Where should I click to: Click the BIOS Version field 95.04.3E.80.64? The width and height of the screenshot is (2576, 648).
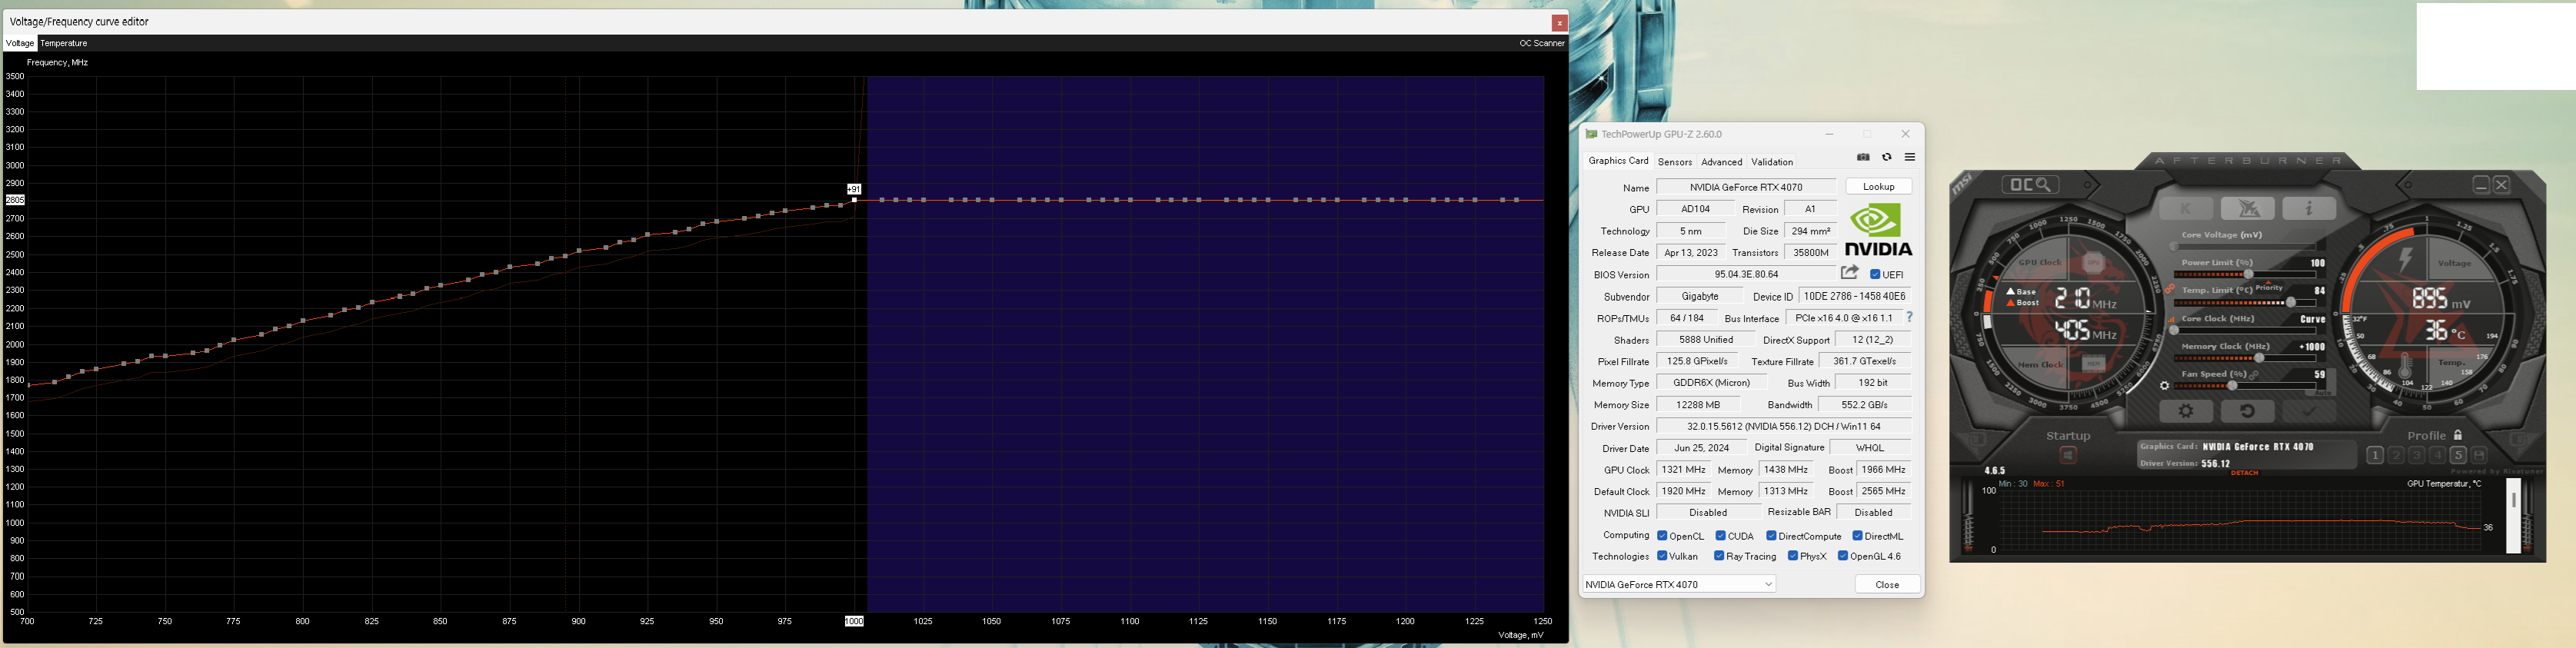point(1746,274)
